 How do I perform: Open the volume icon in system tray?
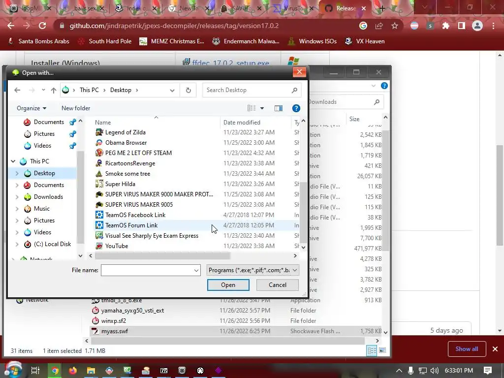(x=434, y=371)
